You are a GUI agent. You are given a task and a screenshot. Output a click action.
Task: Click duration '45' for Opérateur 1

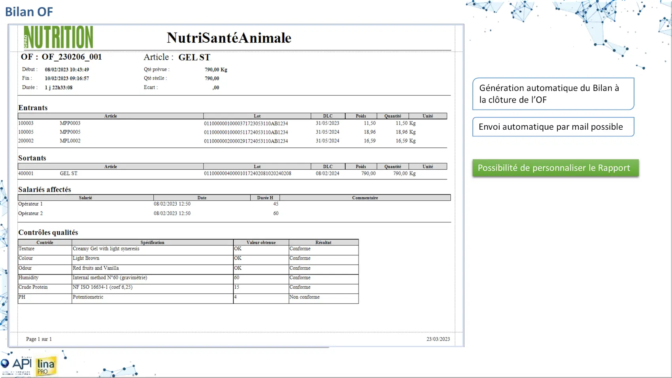click(x=276, y=204)
